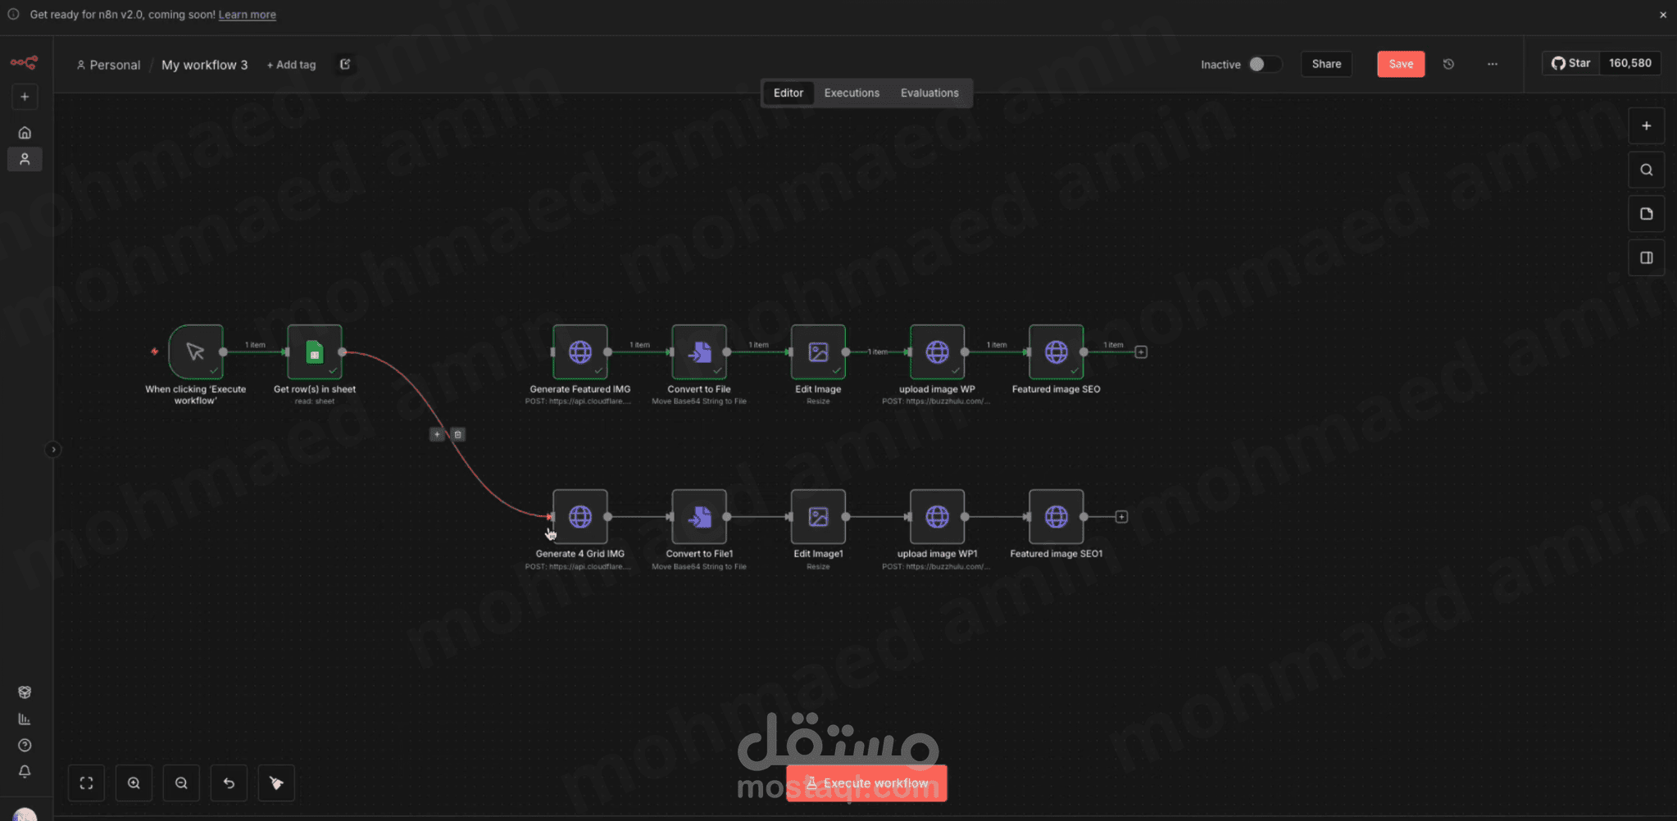
Task: Open the 160,580 star count link
Action: tap(1629, 63)
